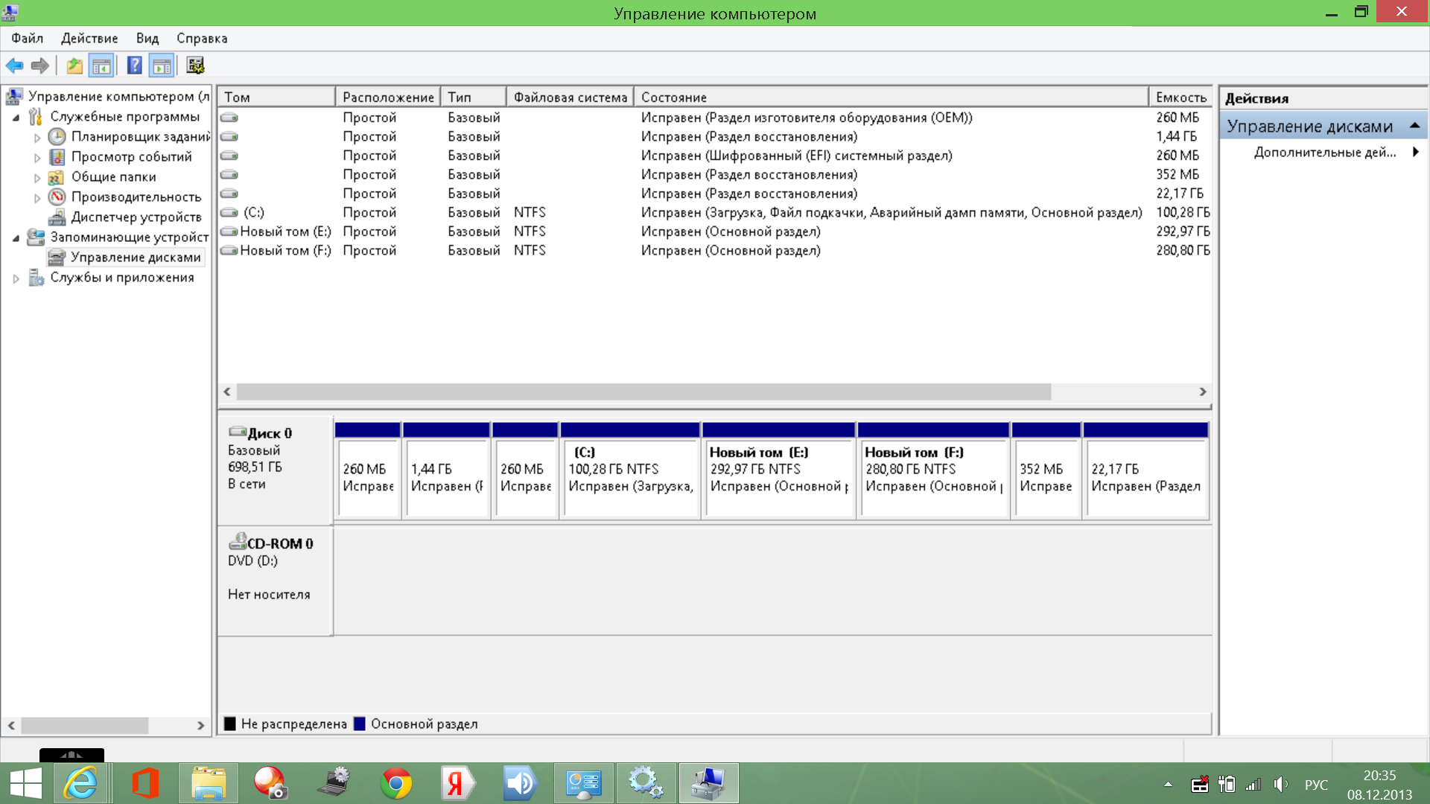Select Управление дисками in the tree
This screenshot has height=804, width=1430.
coord(135,257)
